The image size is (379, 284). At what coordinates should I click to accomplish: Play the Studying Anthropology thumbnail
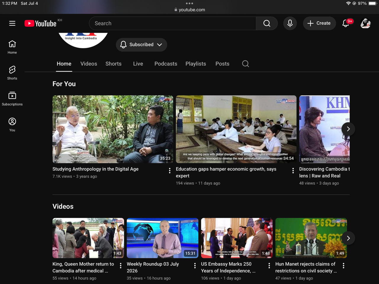(x=113, y=129)
